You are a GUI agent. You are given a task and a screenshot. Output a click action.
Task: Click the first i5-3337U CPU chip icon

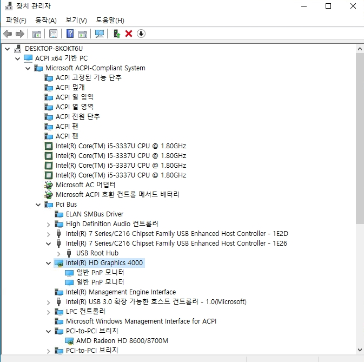(x=49, y=146)
